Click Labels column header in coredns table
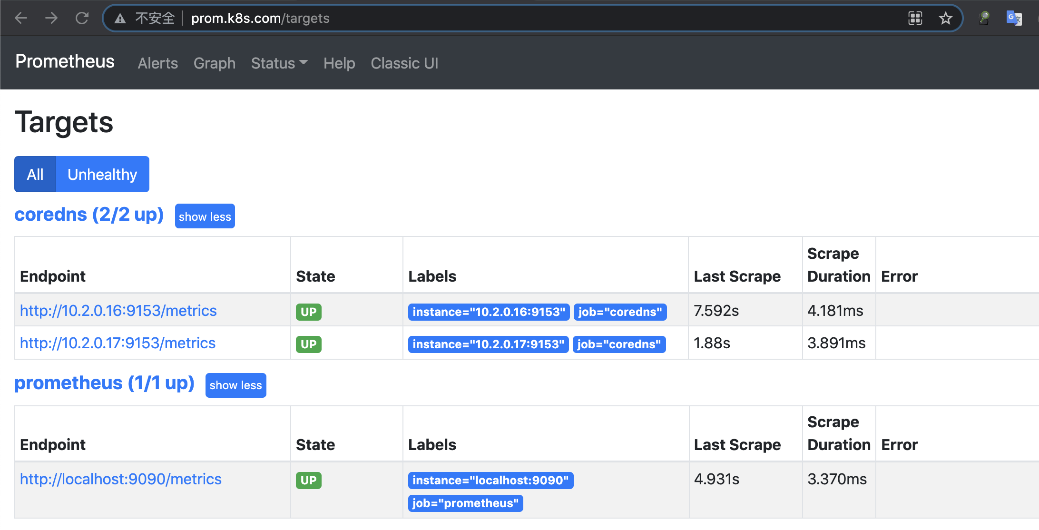Screen dimensions: 1039x530 click(432, 276)
